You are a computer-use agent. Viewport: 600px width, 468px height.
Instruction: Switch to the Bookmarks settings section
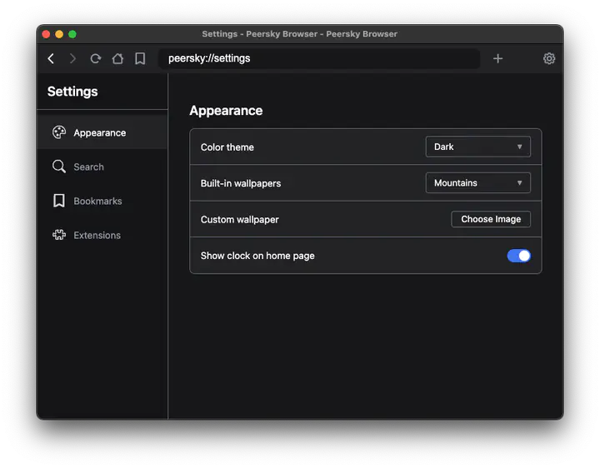[97, 201]
